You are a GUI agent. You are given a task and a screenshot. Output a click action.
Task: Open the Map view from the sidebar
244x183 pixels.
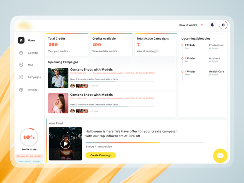pos(21,65)
